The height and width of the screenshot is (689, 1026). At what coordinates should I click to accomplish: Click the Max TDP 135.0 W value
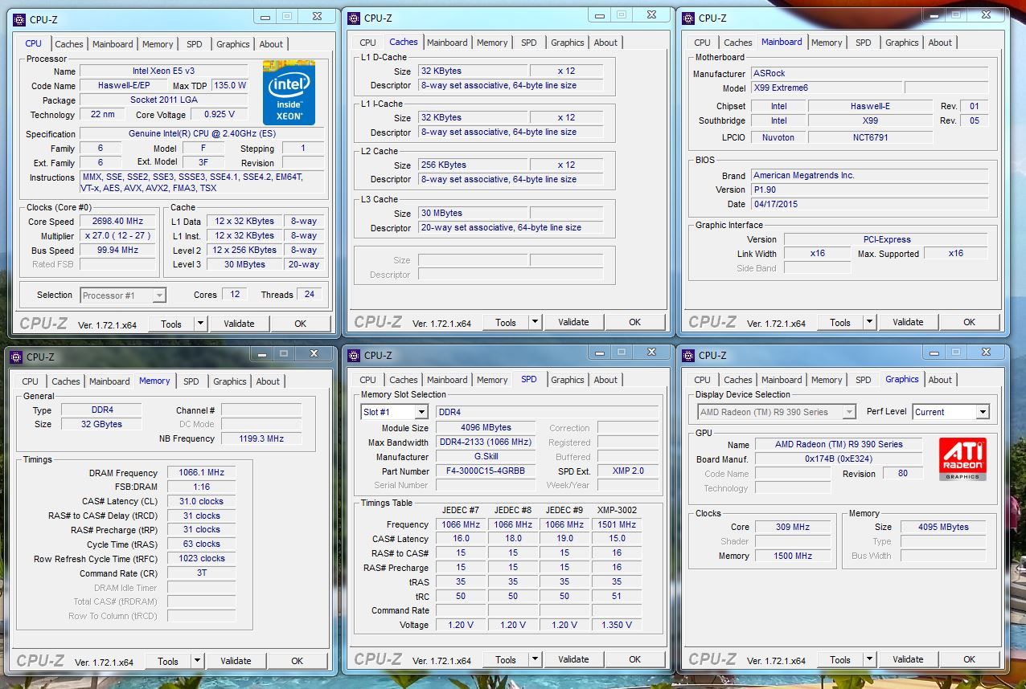(231, 86)
